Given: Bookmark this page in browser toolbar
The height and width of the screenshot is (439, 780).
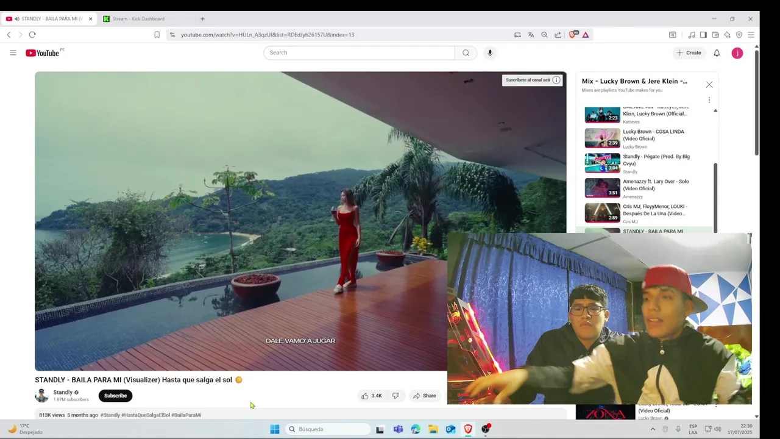Looking at the screenshot, I should click(x=157, y=35).
